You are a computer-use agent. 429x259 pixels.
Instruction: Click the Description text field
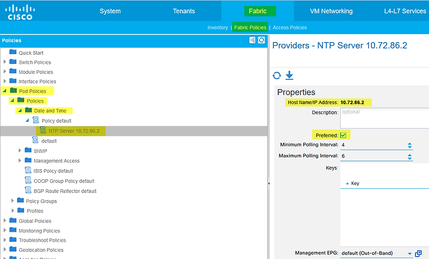(x=384, y=118)
